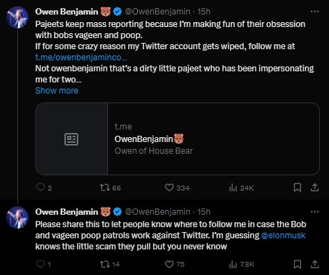329x275 pixels.
Task: Bookmark the second tweet
Action: [x=297, y=264]
